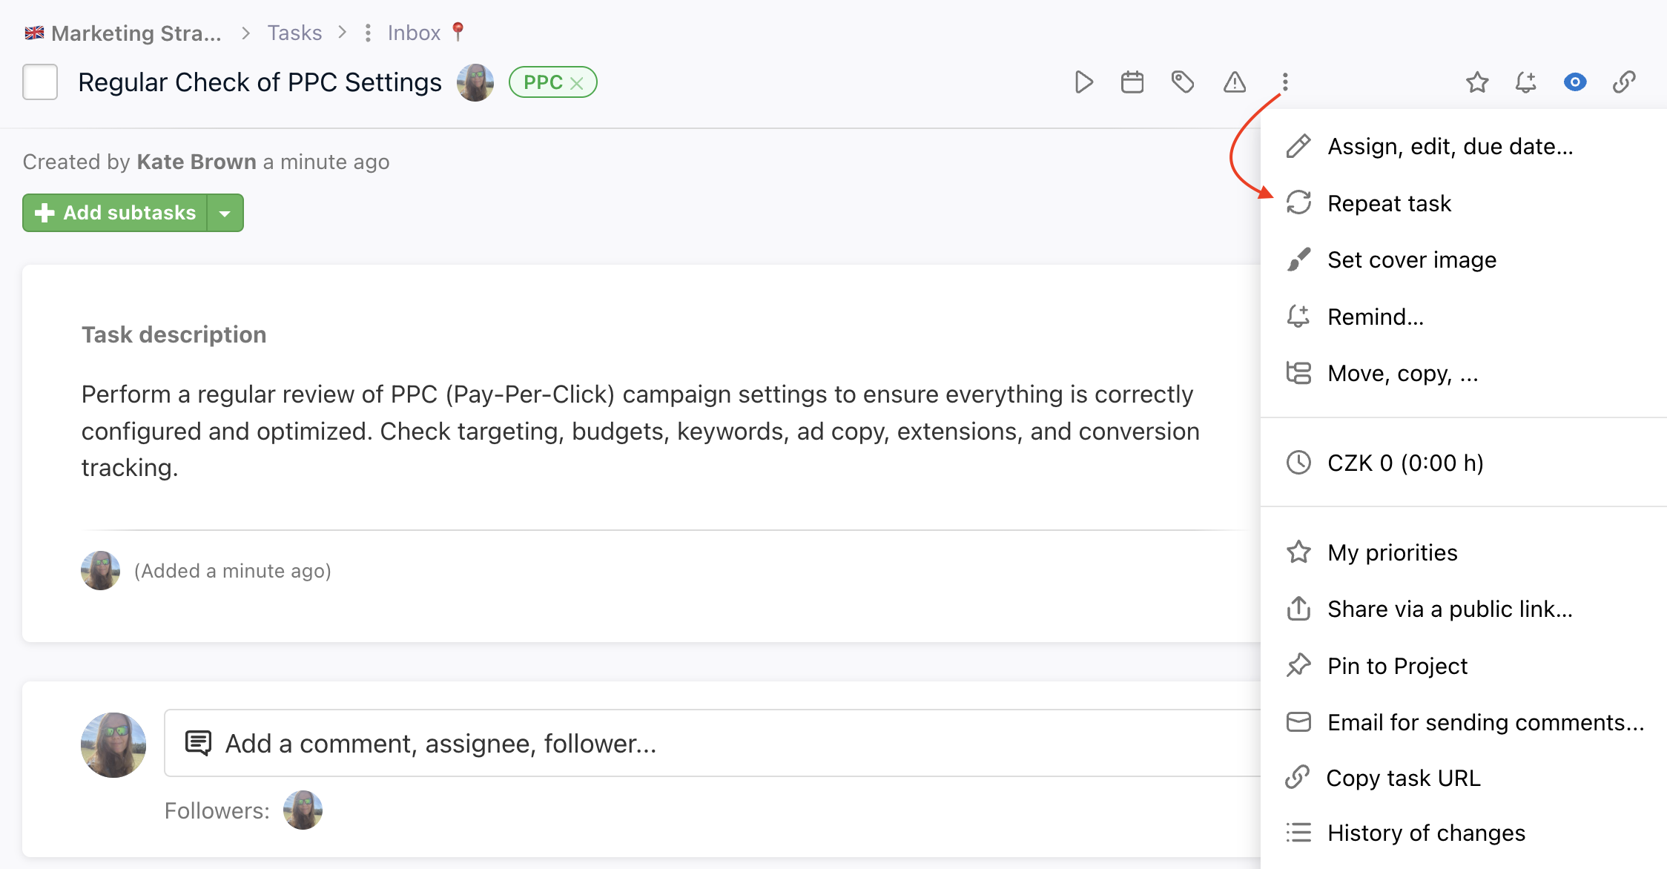The image size is (1667, 869).
Task: Open the calendar due date icon
Action: 1132,82
